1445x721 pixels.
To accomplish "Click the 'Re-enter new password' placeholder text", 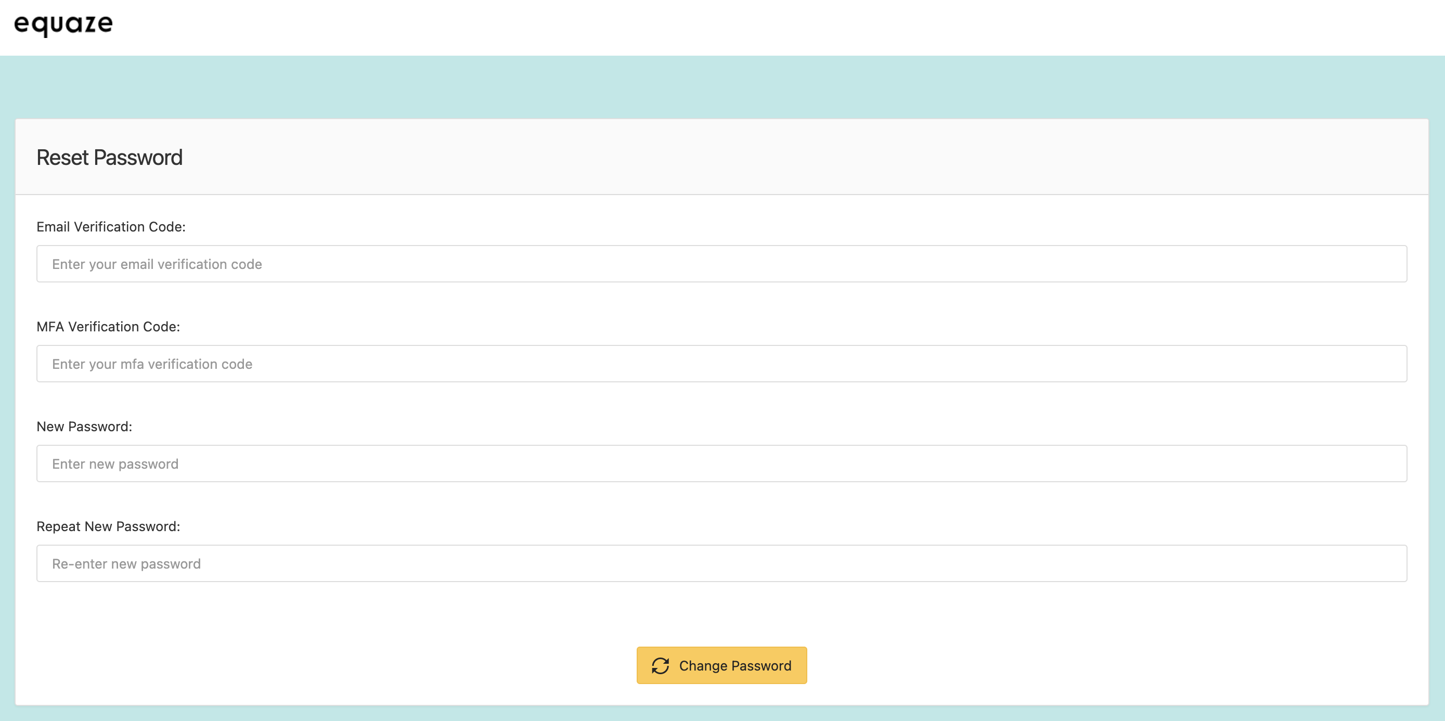I will point(126,564).
